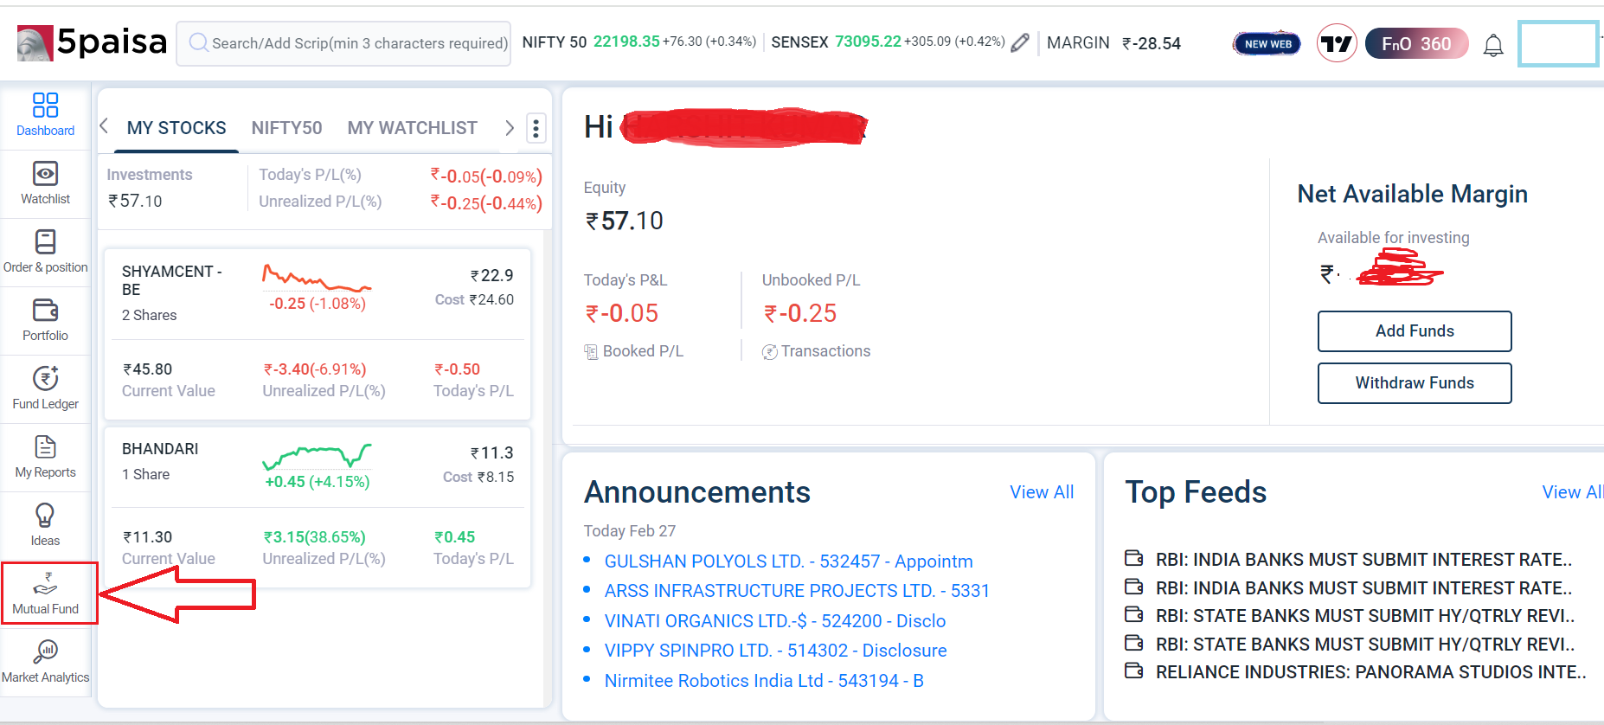Click BHANDARI unrealized P/L ₹3.15(38.65%)
This screenshot has width=1604, height=725.
[x=314, y=537]
